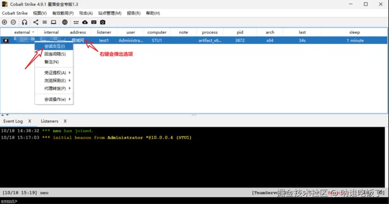Click the STU1 computer cell
The height and width of the screenshot is (204, 389).
tap(157, 40)
